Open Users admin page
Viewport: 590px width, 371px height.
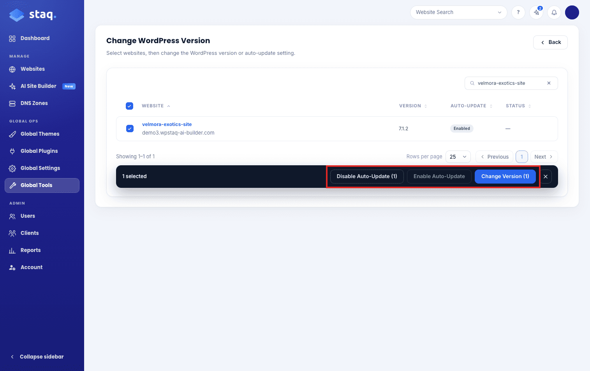42,216
